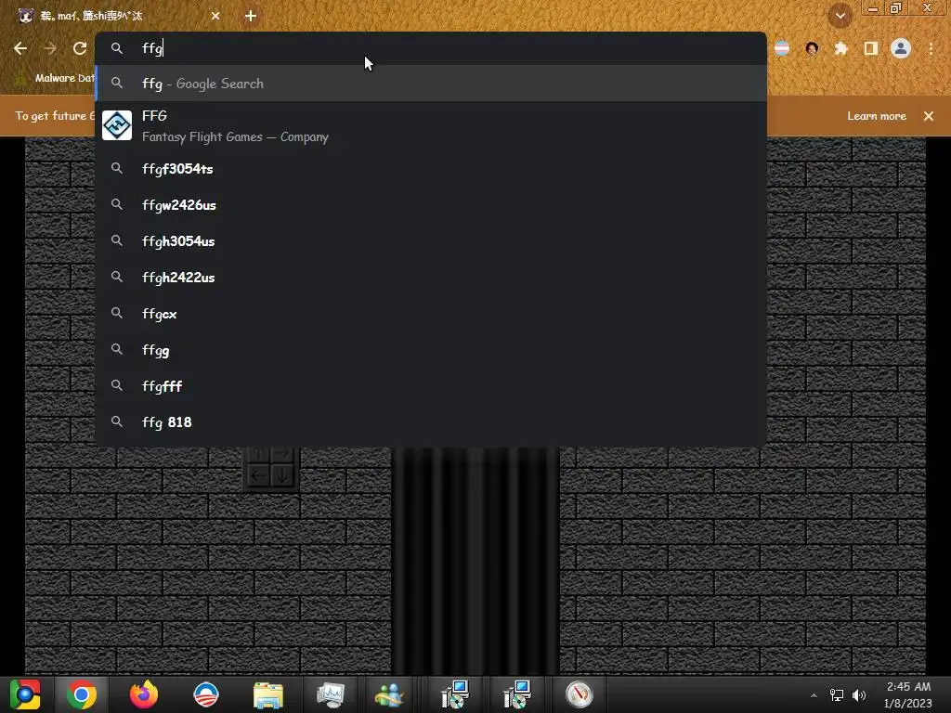Dismiss the notification bar with X

[x=929, y=116]
